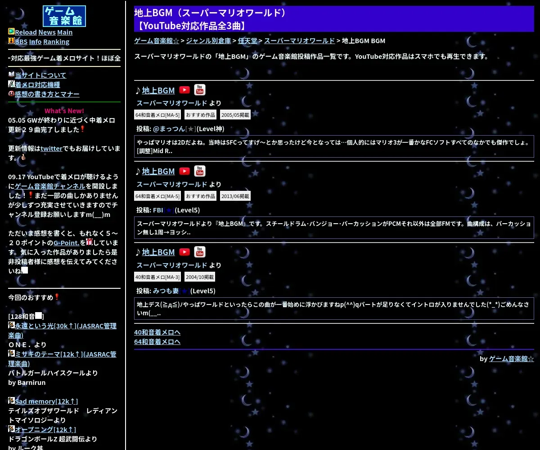This screenshot has width=540, height=450.
Task: Open poster FBI profile
Action: click(158, 210)
